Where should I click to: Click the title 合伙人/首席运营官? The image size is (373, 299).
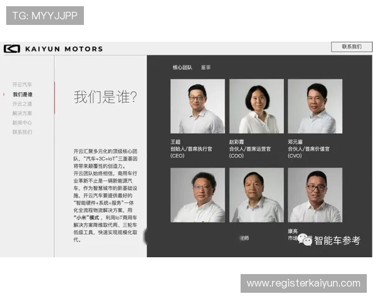point(250,149)
